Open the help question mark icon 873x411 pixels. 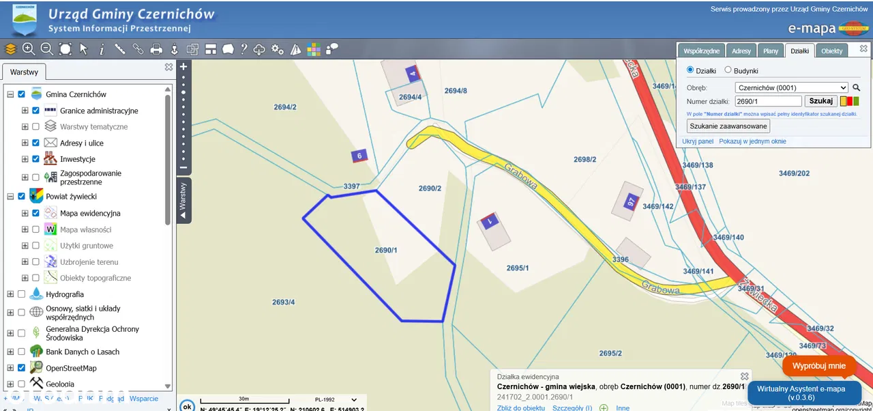click(x=243, y=48)
